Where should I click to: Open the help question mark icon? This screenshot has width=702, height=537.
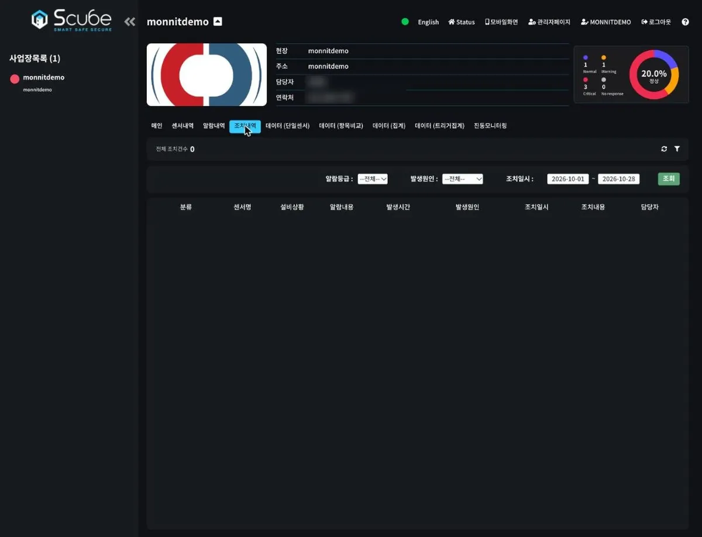point(685,22)
